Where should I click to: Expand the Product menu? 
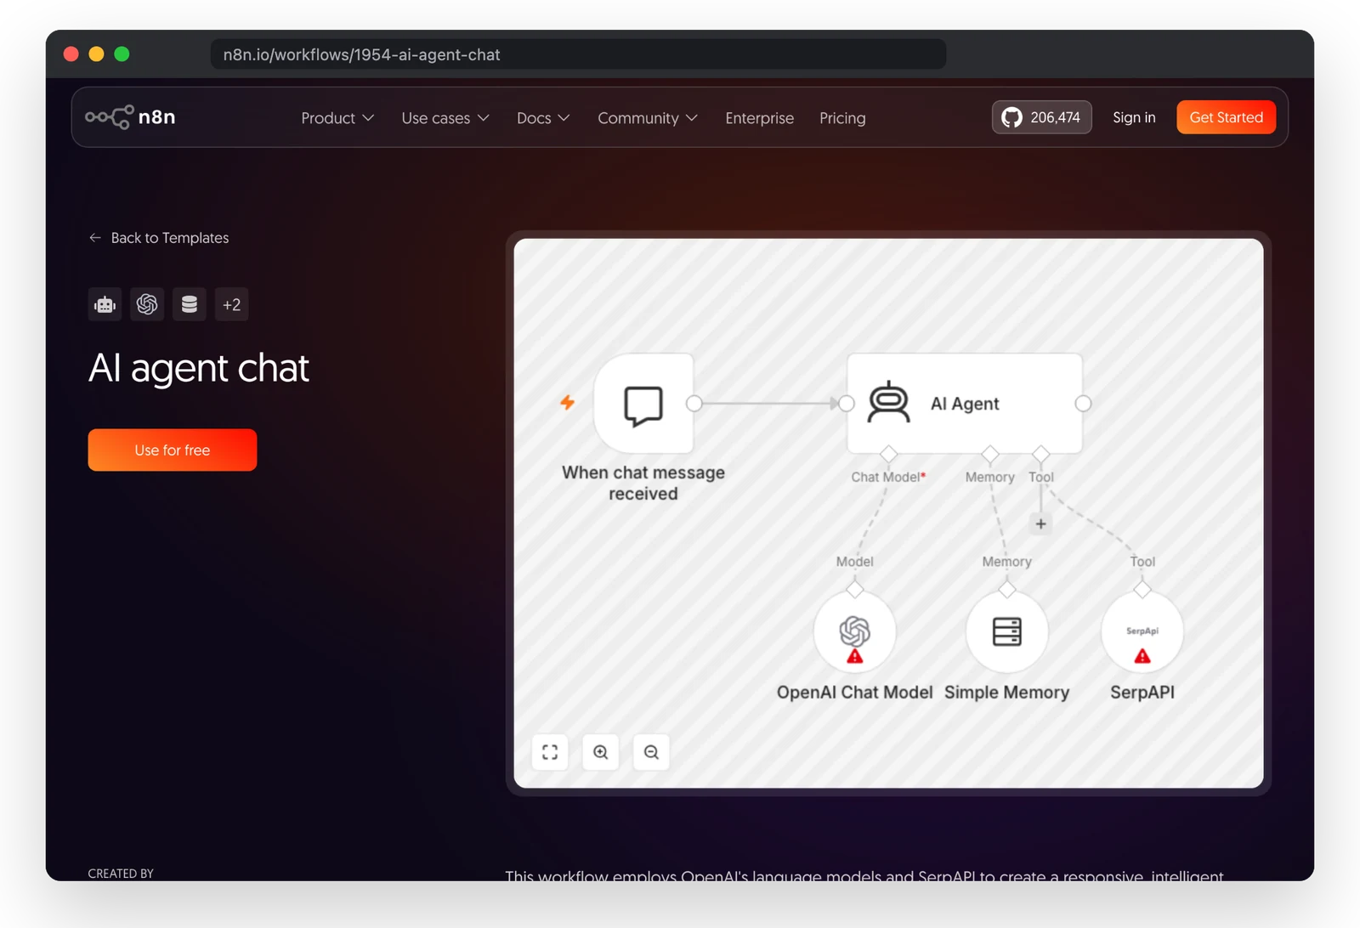click(x=337, y=118)
